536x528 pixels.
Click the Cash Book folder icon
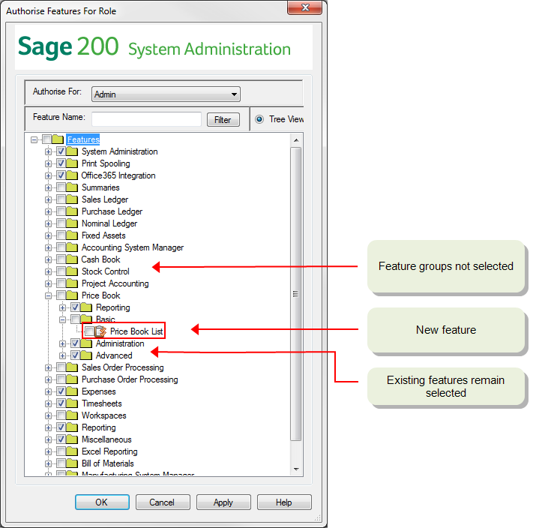(x=72, y=259)
